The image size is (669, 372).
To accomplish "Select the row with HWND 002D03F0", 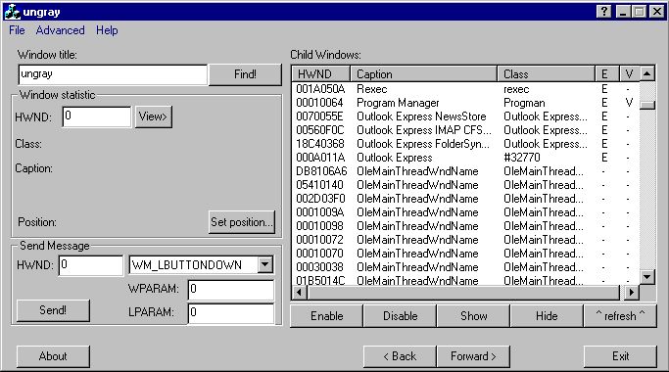I will click(x=466, y=199).
